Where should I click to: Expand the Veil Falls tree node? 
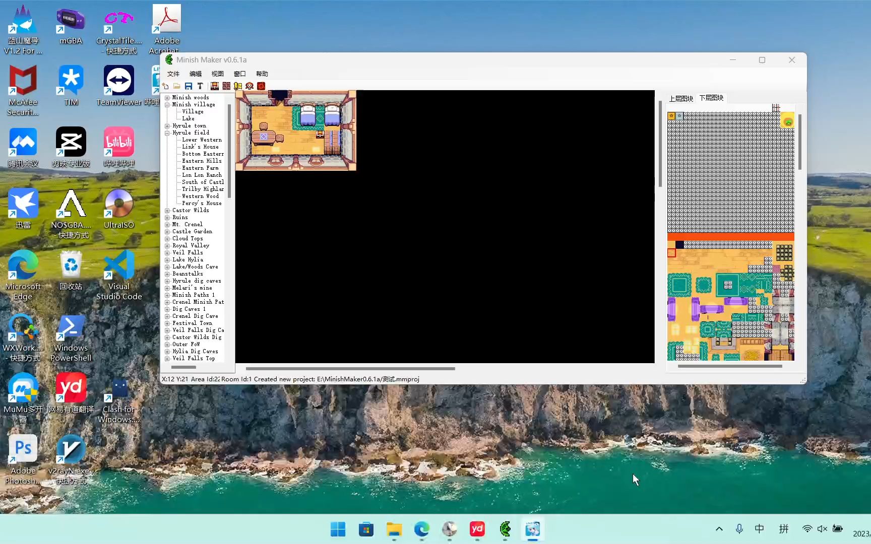click(x=167, y=253)
